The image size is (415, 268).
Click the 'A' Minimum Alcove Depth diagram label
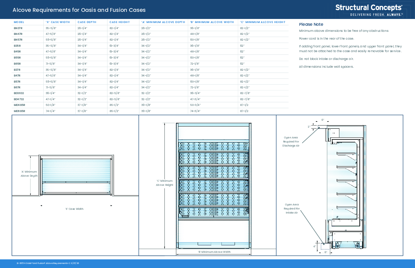[x=29, y=174]
